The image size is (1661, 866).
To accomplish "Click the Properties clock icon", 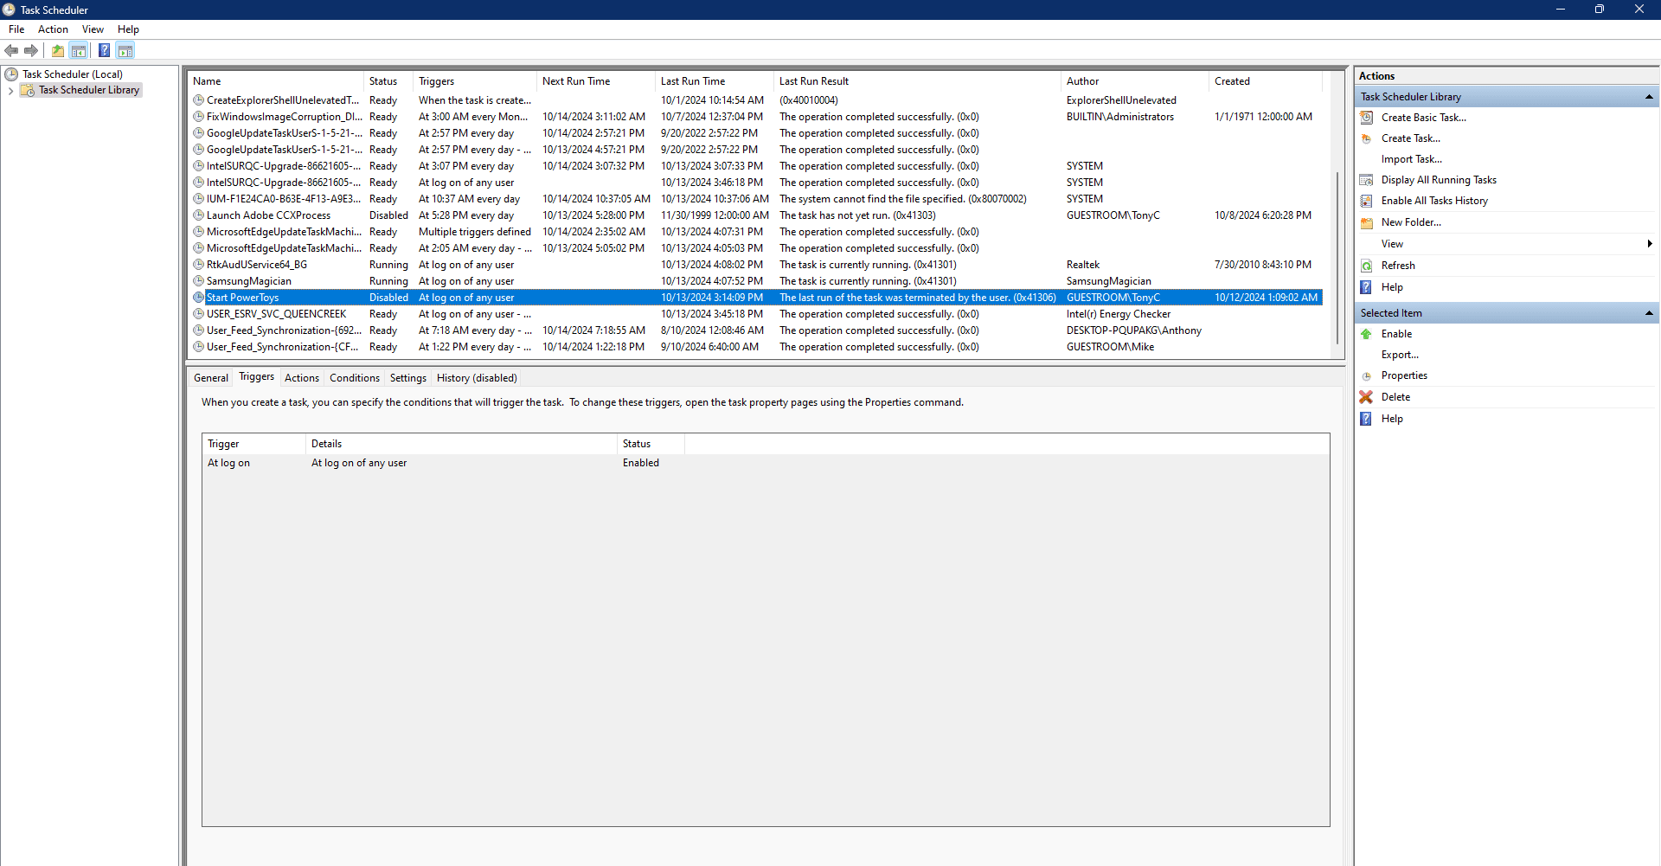I will click(1367, 375).
